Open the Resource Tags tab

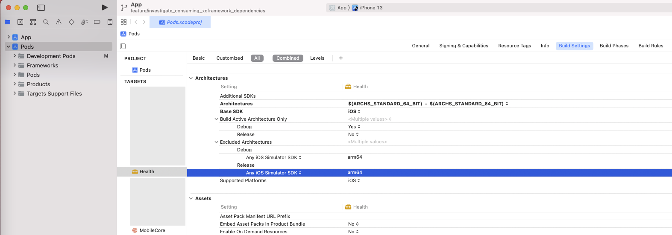(514, 46)
